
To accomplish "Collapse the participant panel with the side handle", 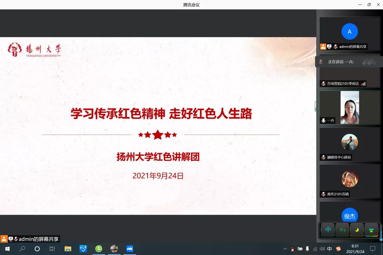I will [315, 106].
